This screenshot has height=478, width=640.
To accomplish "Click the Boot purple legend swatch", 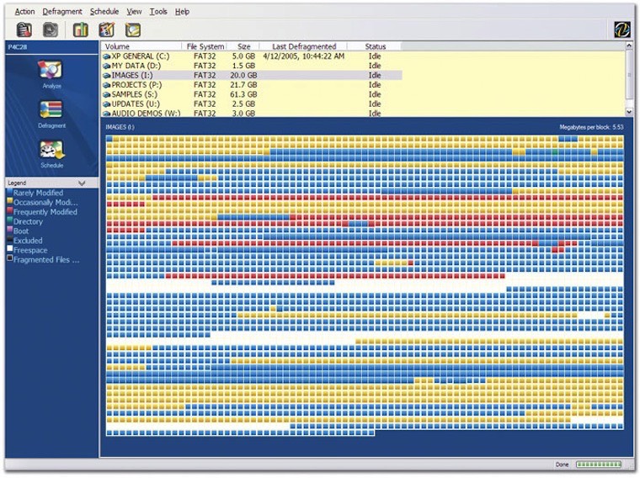I will point(9,229).
